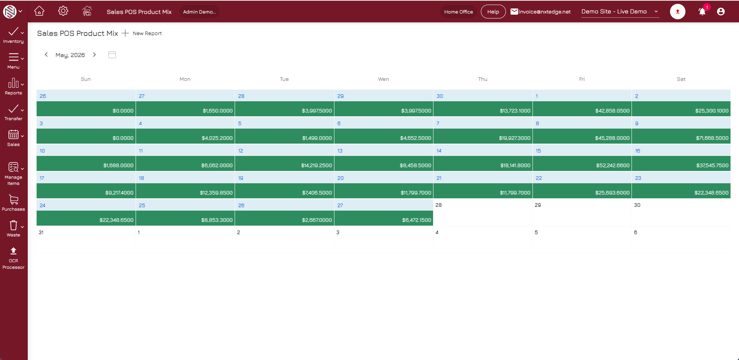
Task: Go to previous month arrow
Action: click(x=46, y=55)
